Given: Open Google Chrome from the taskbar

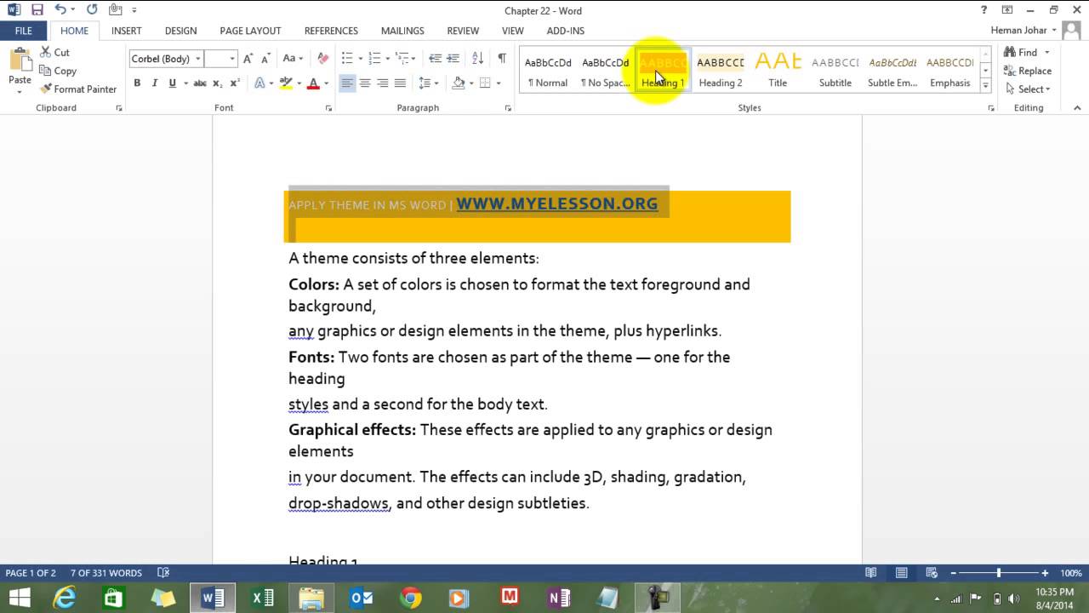Looking at the screenshot, I should pos(411,598).
